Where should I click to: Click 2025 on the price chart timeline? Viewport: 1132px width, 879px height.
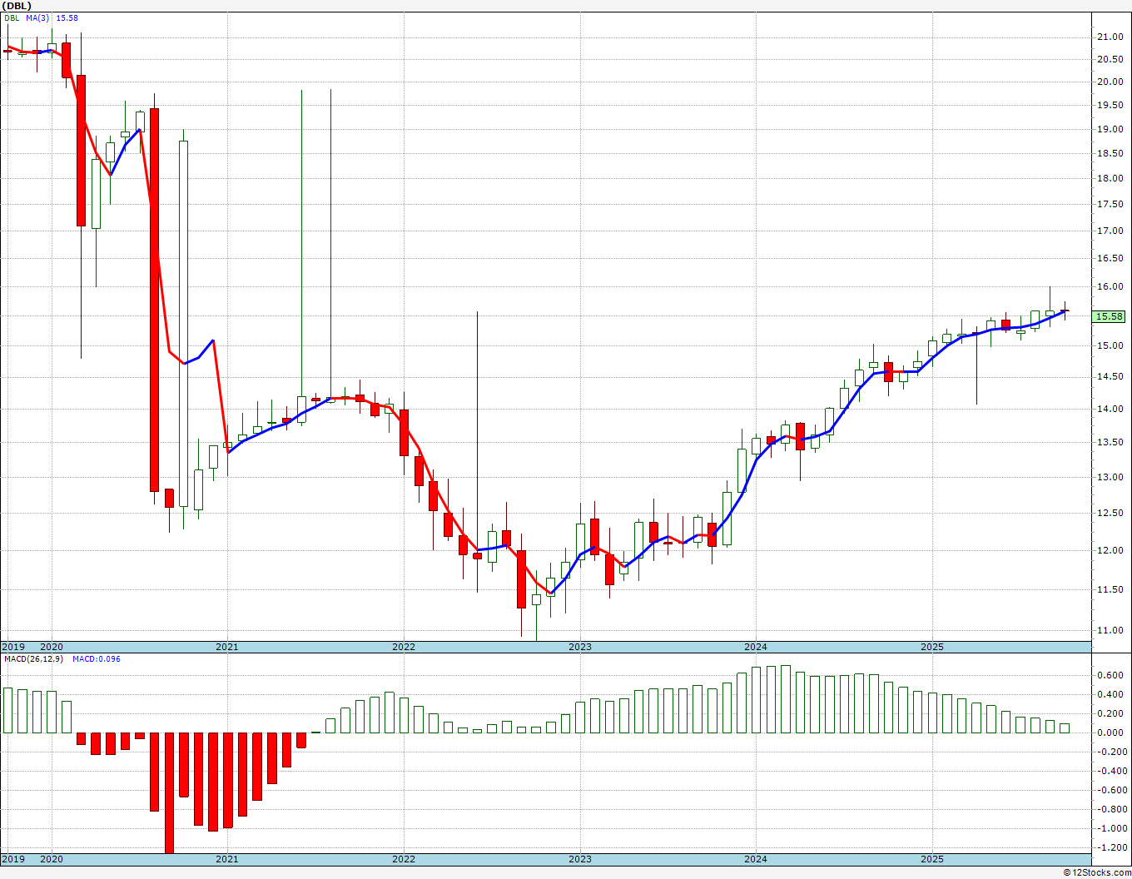(932, 647)
